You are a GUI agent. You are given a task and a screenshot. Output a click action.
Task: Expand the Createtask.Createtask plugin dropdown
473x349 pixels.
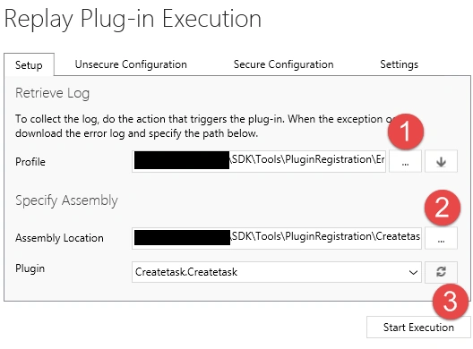(276, 272)
